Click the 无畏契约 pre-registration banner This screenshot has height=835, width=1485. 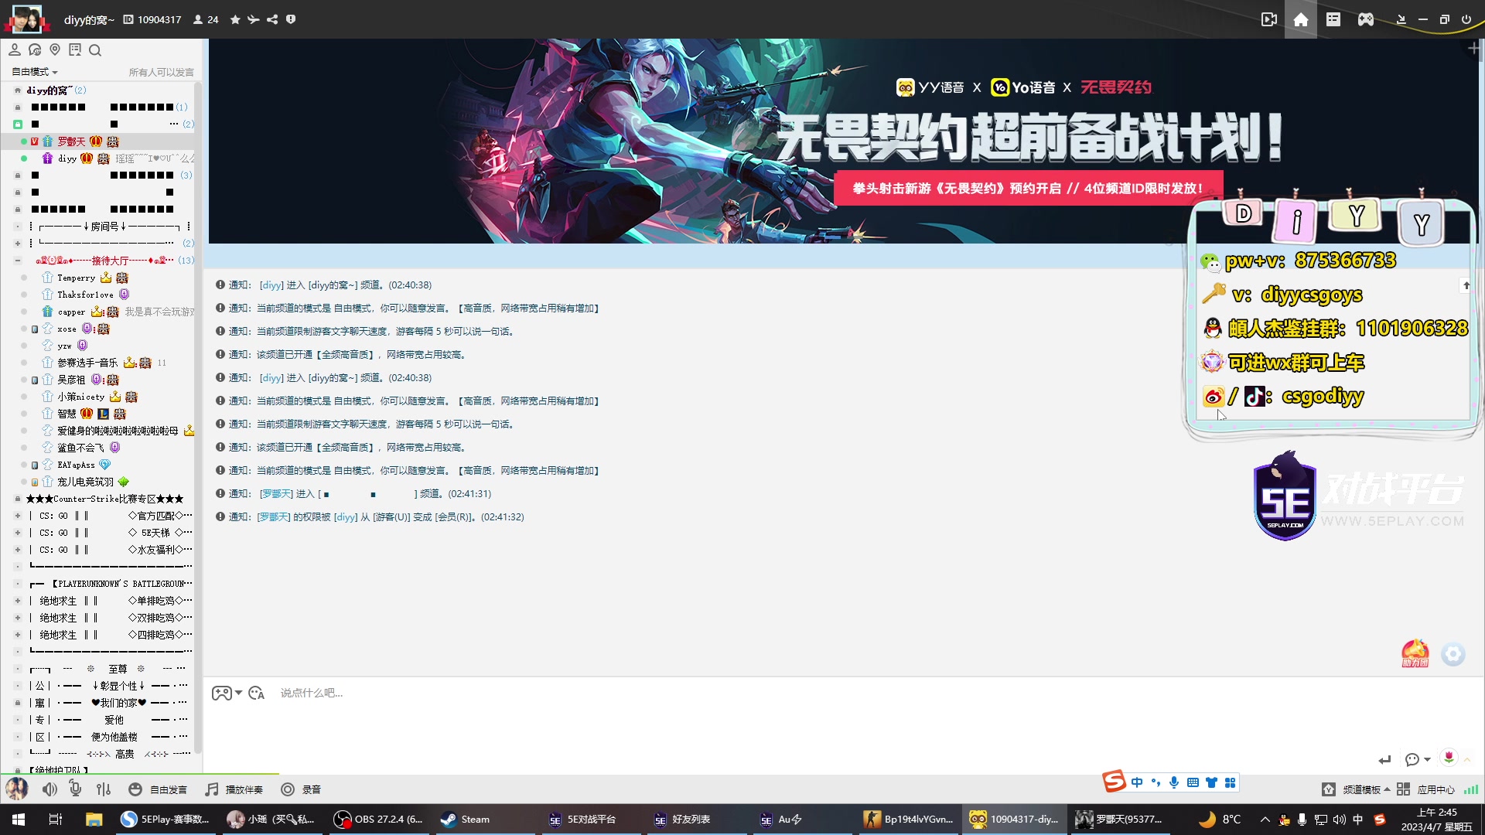click(844, 141)
